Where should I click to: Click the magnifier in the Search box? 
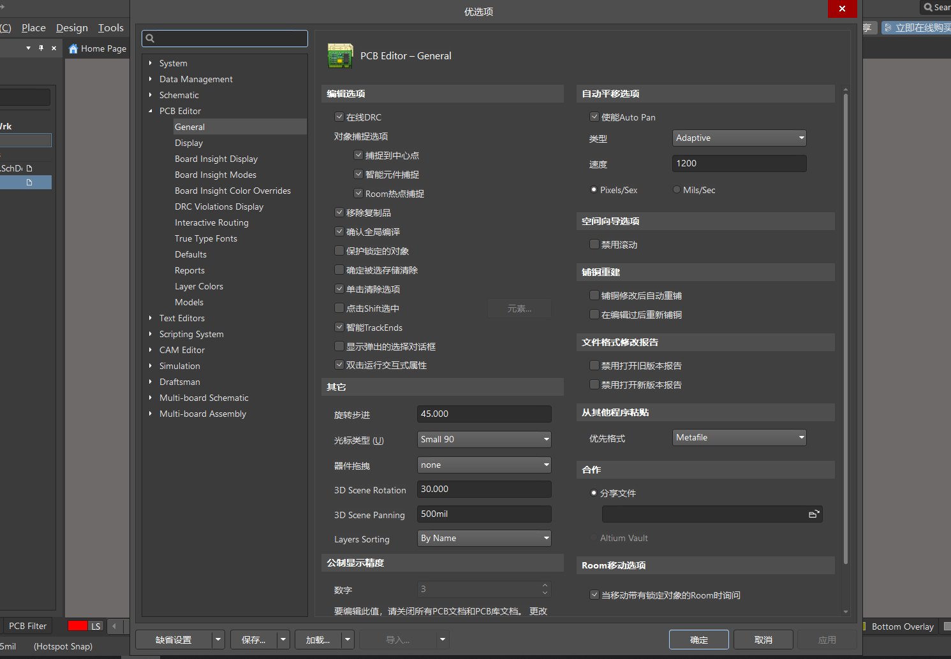929,7
